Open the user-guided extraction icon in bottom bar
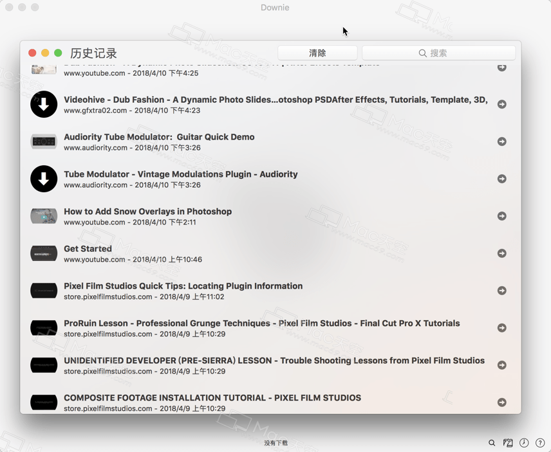This screenshot has height=452, width=551. click(508, 443)
